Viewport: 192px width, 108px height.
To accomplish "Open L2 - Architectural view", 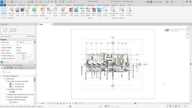I will (18, 87).
